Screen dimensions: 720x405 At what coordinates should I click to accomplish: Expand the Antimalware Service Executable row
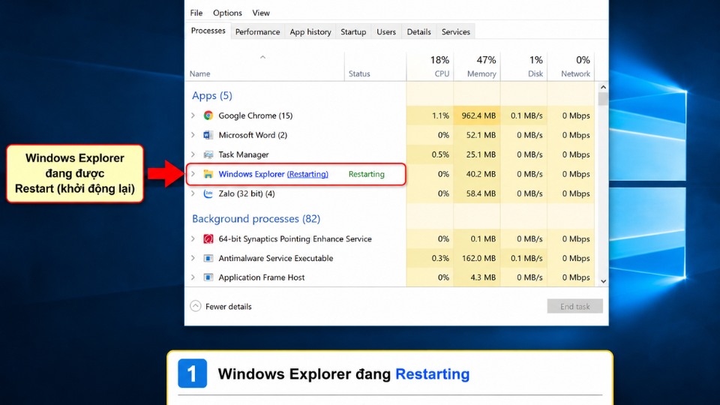pyautogui.click(x=193, y=258)
